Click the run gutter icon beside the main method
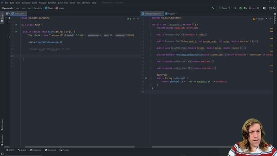This screenshot has width=277, height=156. coord(16,32)
